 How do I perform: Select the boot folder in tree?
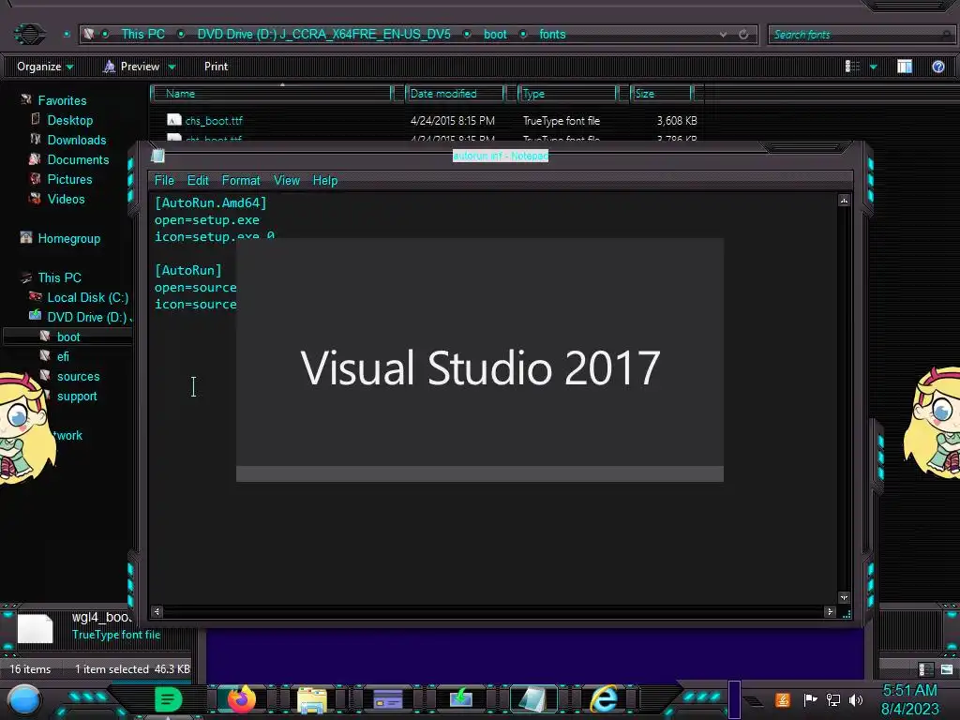point(67,337)
